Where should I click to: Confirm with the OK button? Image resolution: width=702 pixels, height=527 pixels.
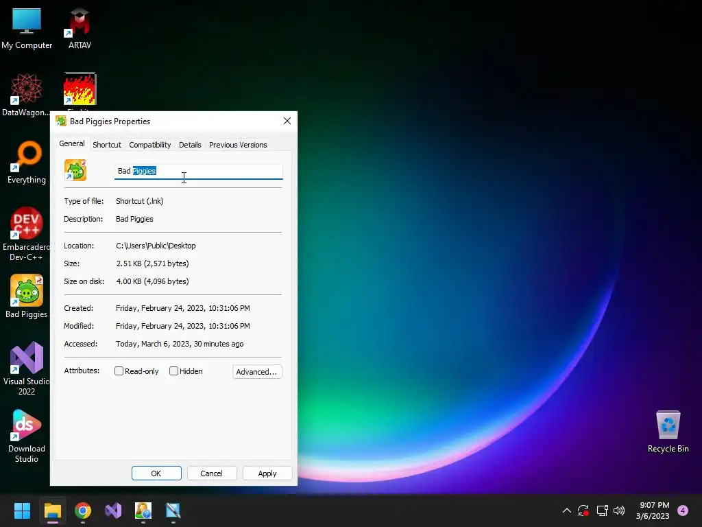tap(156, 473)
